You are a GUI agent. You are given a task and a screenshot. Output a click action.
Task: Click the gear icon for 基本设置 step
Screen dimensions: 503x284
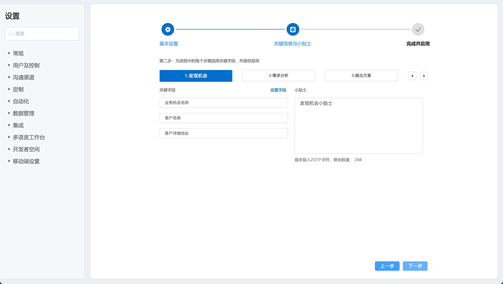tap(168, 29)
